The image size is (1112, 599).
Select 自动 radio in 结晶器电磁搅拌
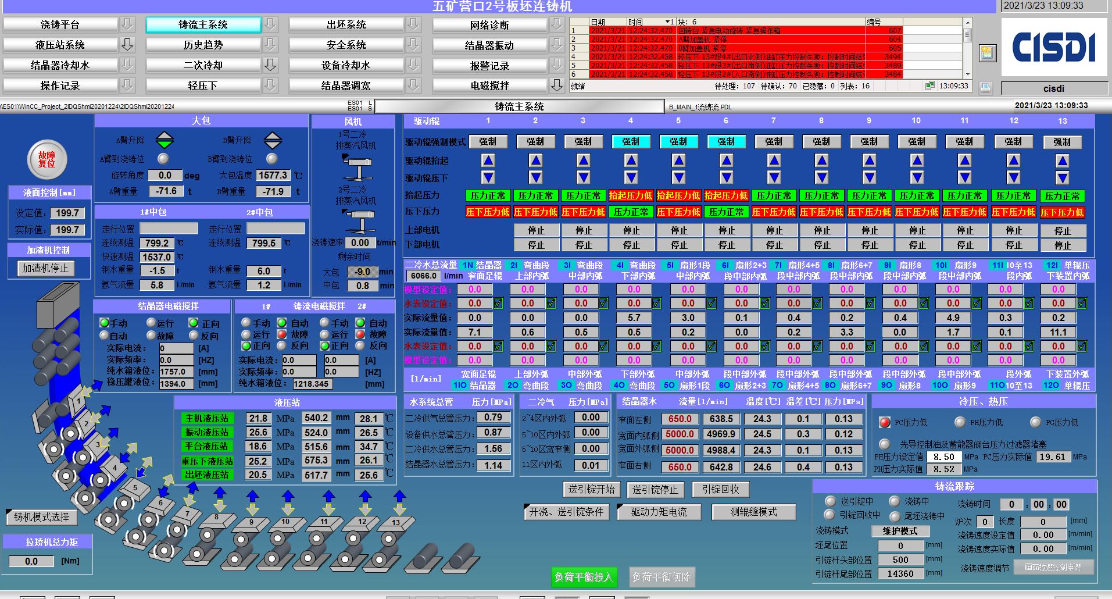(x=105, y=336)
